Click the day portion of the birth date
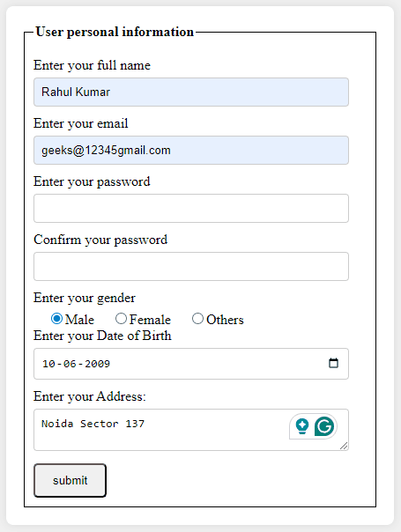Viewport: 401px width, 532px height. tap(48, 364)
